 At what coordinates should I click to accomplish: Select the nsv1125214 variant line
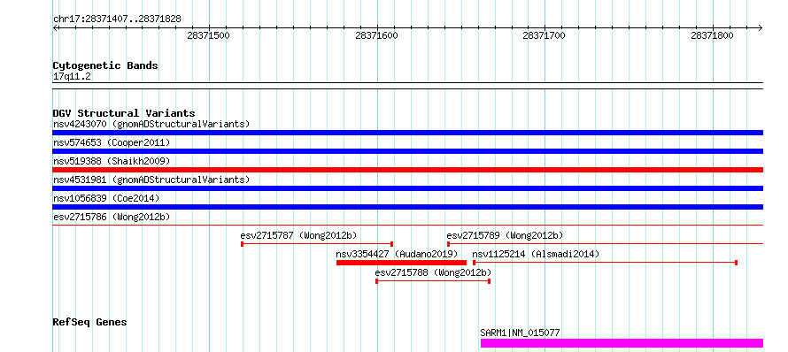(x=605, y=263)
